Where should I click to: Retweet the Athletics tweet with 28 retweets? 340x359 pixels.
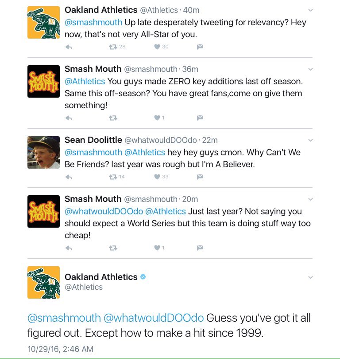[x=113, y=47]
